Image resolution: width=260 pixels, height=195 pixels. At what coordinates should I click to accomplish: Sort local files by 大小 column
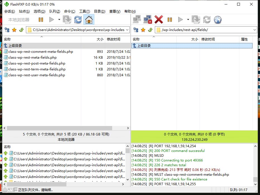pyautogui.click(x=93, y=39)
